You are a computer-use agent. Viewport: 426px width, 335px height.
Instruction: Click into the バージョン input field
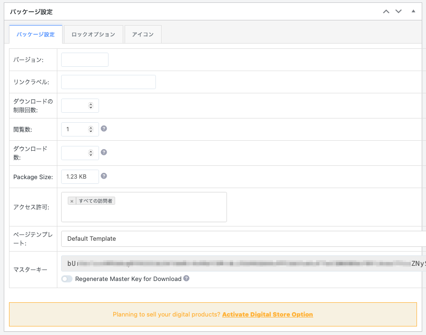pyautogui.click(x=85, y=60)
